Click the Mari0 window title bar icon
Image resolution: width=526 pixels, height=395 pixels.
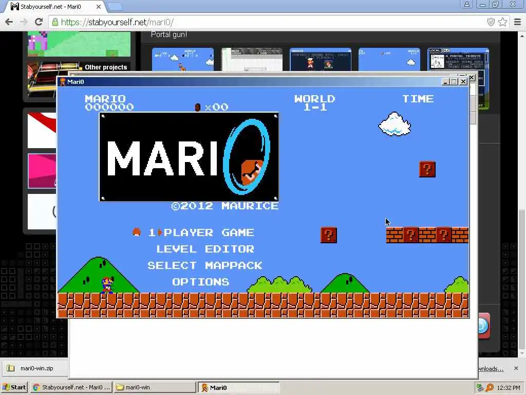coord(63,82)
